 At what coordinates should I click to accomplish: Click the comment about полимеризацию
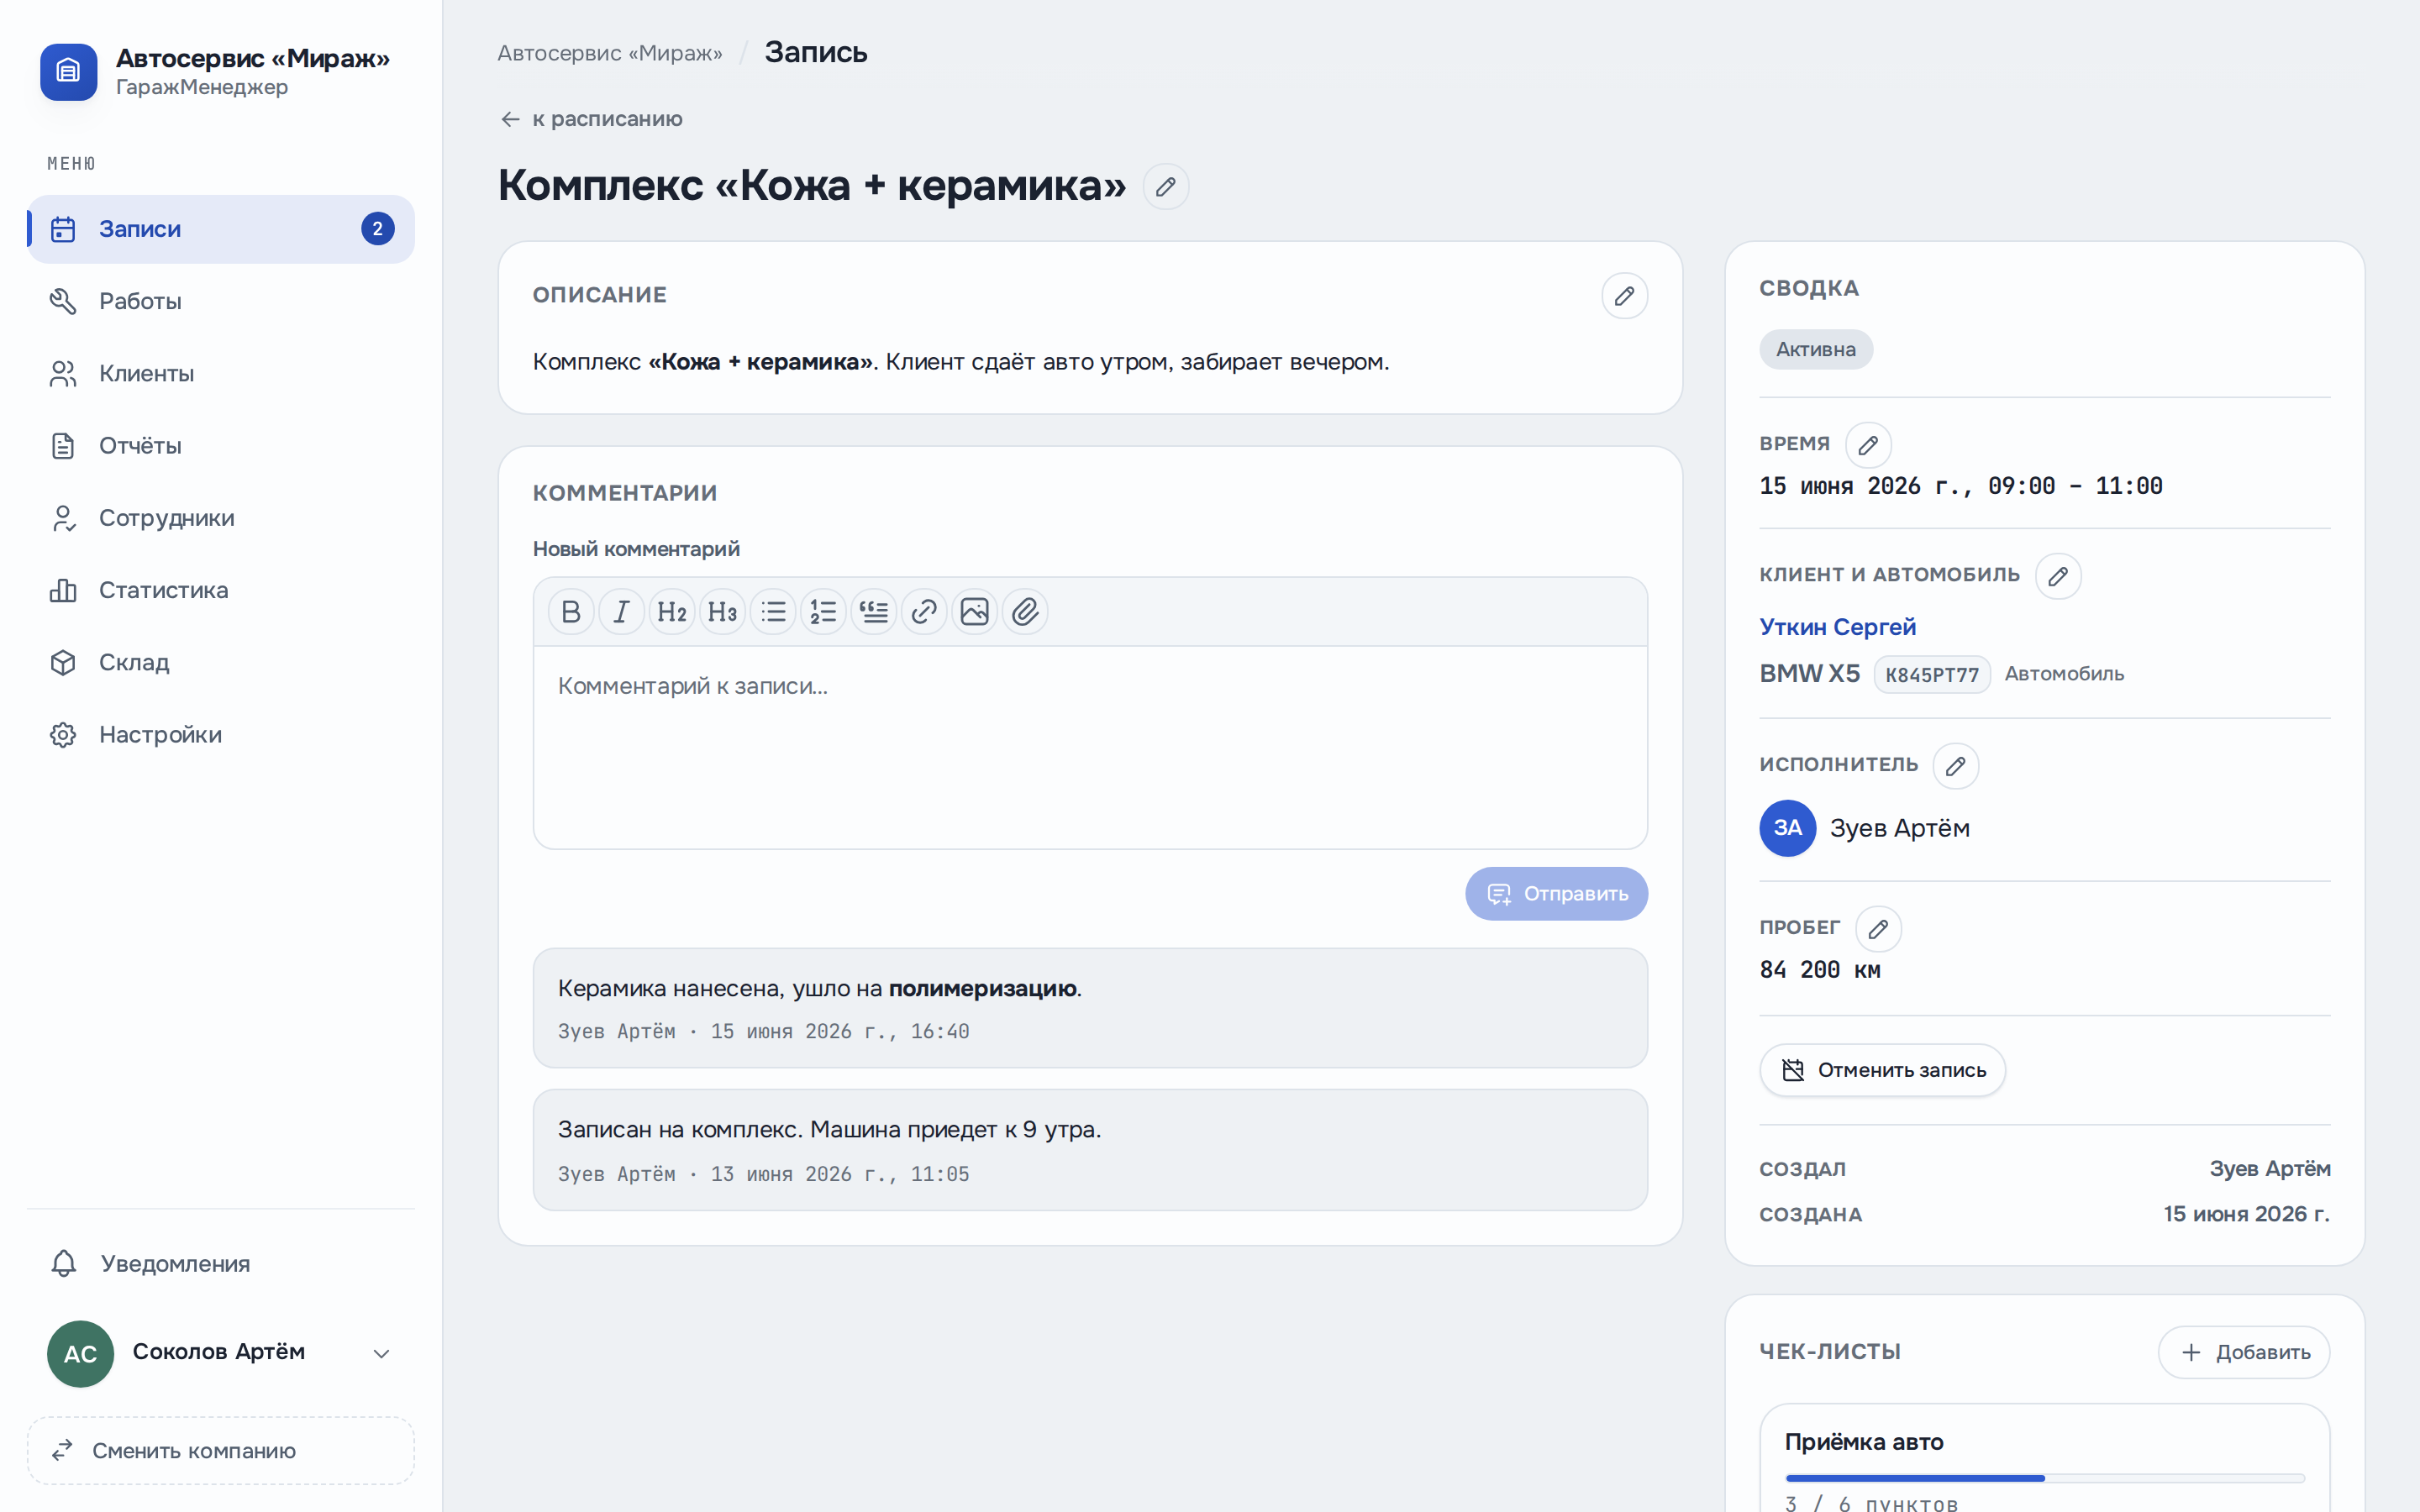click(x=1090, y=1008)
